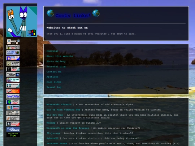Click 'Websites to check out on' subheading
The image size is (195, 146).
[67, 28]
